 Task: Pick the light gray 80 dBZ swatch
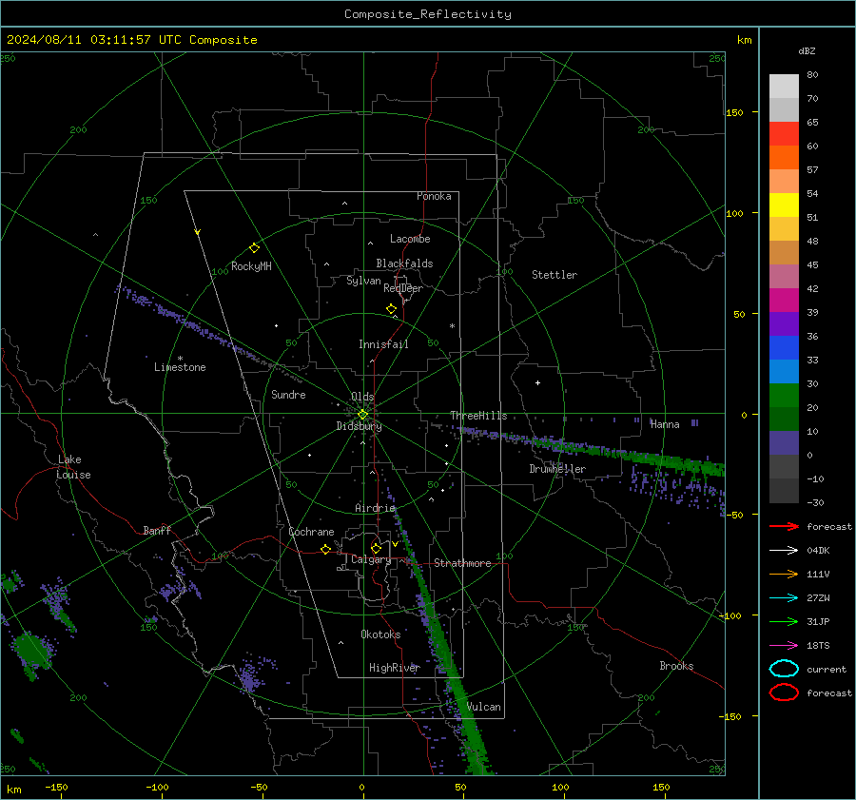pos(784,87)
